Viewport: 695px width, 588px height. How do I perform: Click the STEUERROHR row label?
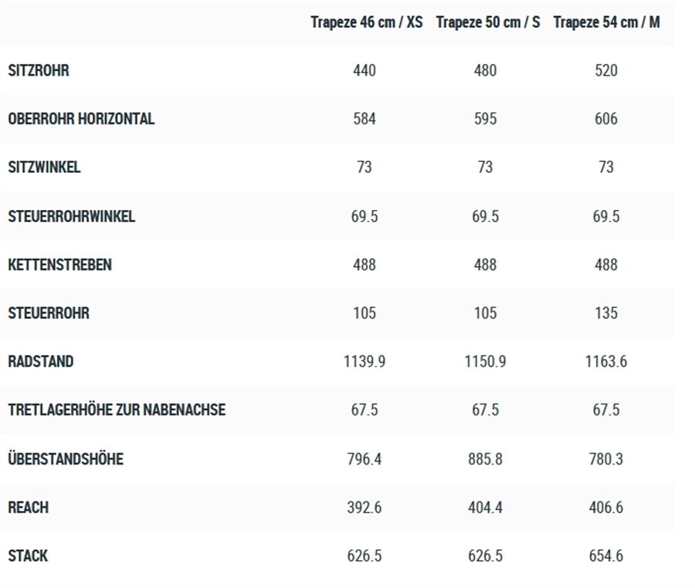pos(49,313)
